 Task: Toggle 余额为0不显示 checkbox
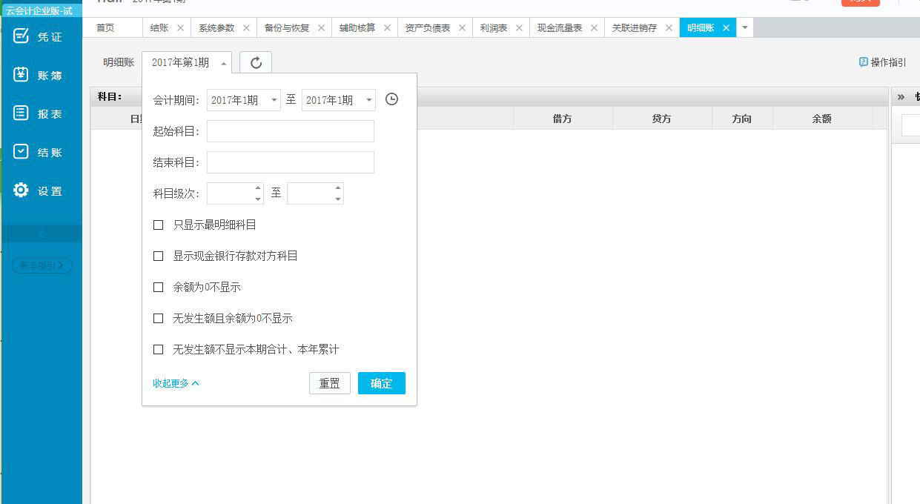point(158,287)
